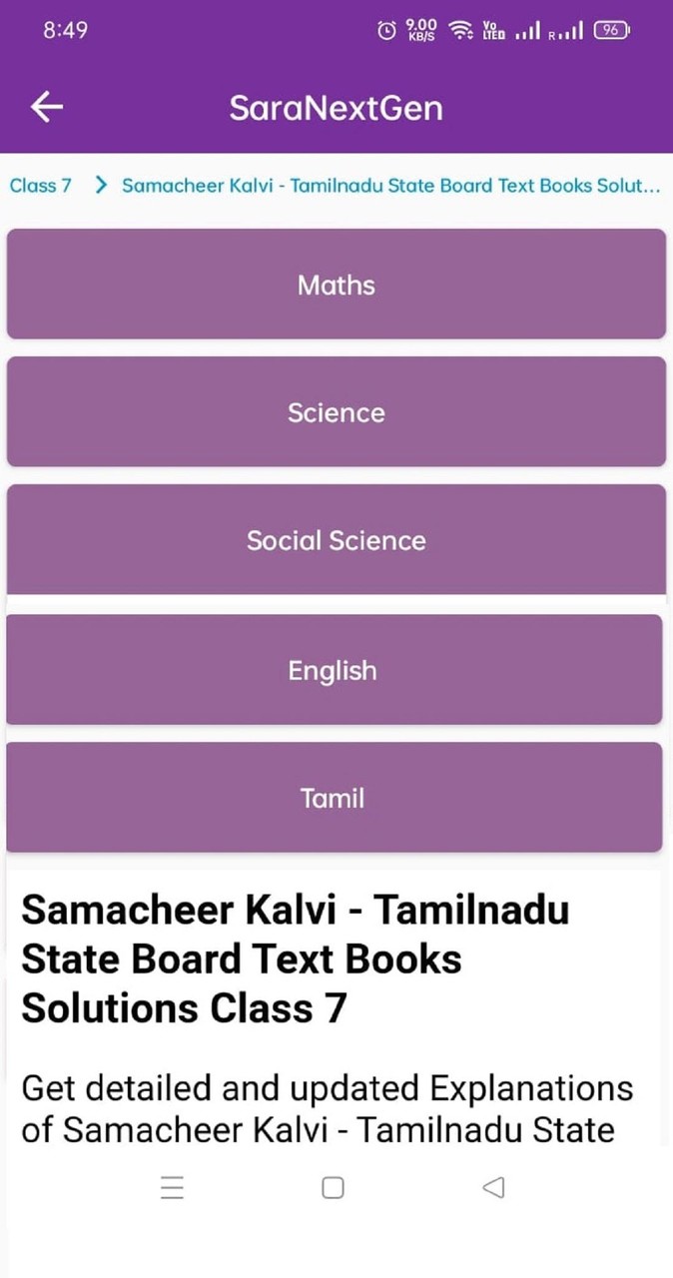Select the Wi-Fi icon in the status bar
This screenshot has width=673, height=1278.
pos(461,29)
